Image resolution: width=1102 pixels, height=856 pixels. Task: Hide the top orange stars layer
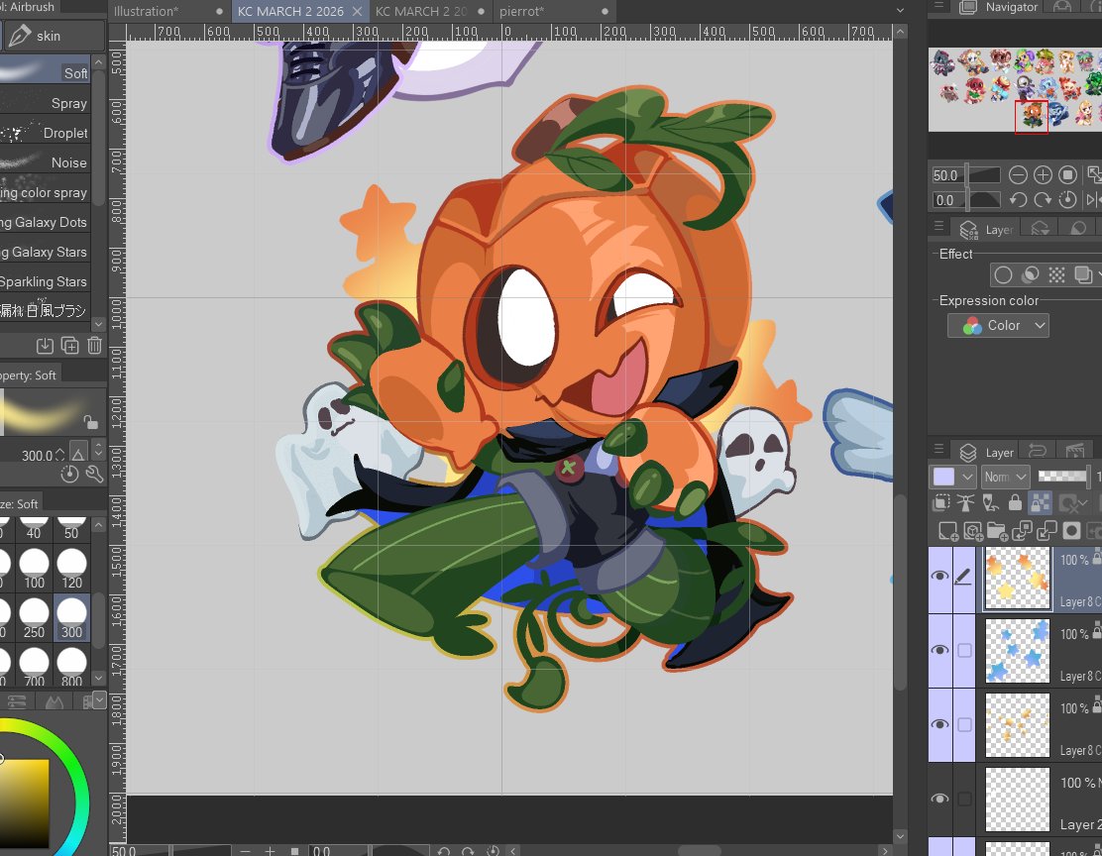coord(940,577)
